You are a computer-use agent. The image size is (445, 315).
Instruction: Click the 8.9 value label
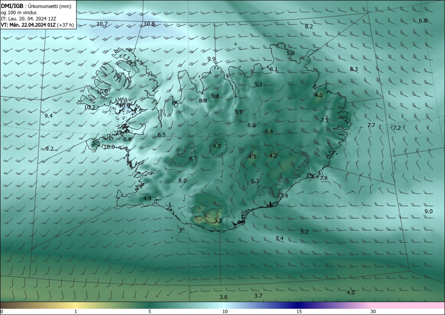pos(203,100)
